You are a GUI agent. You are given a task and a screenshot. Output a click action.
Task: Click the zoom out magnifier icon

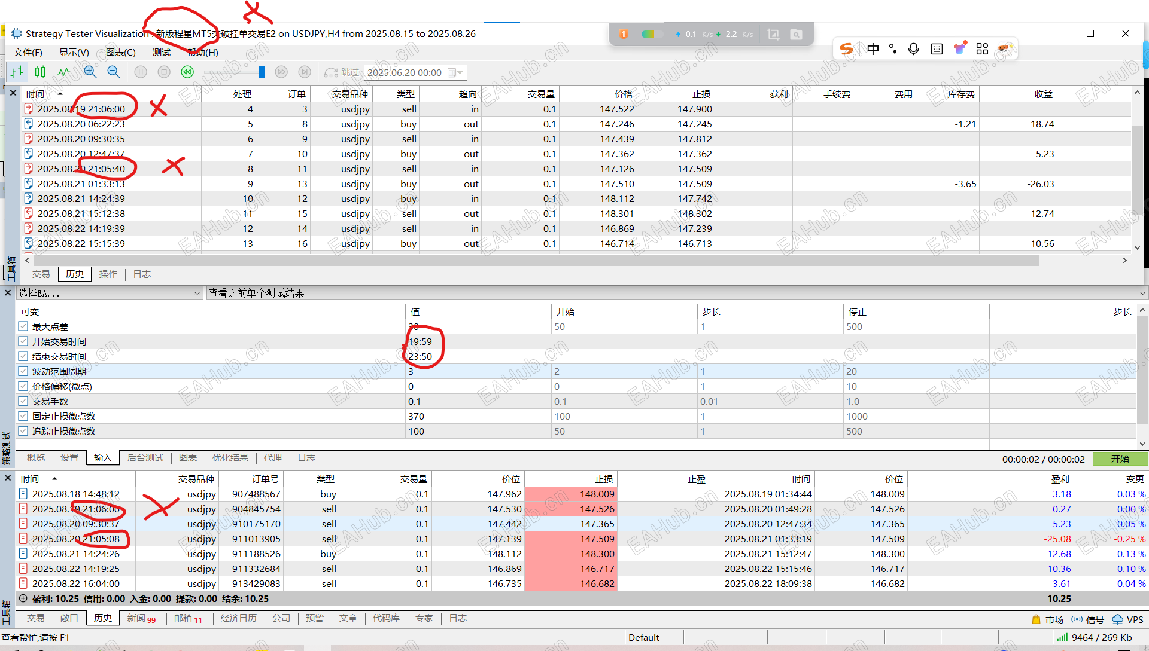tap(114, 72)
